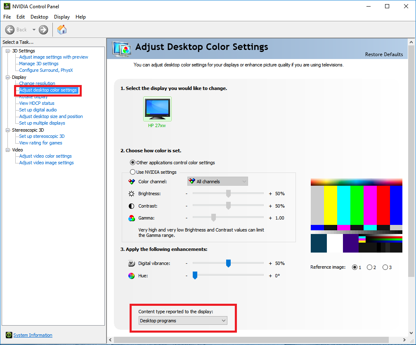Select reference image 2
The image size is (416, 345).
369,267
